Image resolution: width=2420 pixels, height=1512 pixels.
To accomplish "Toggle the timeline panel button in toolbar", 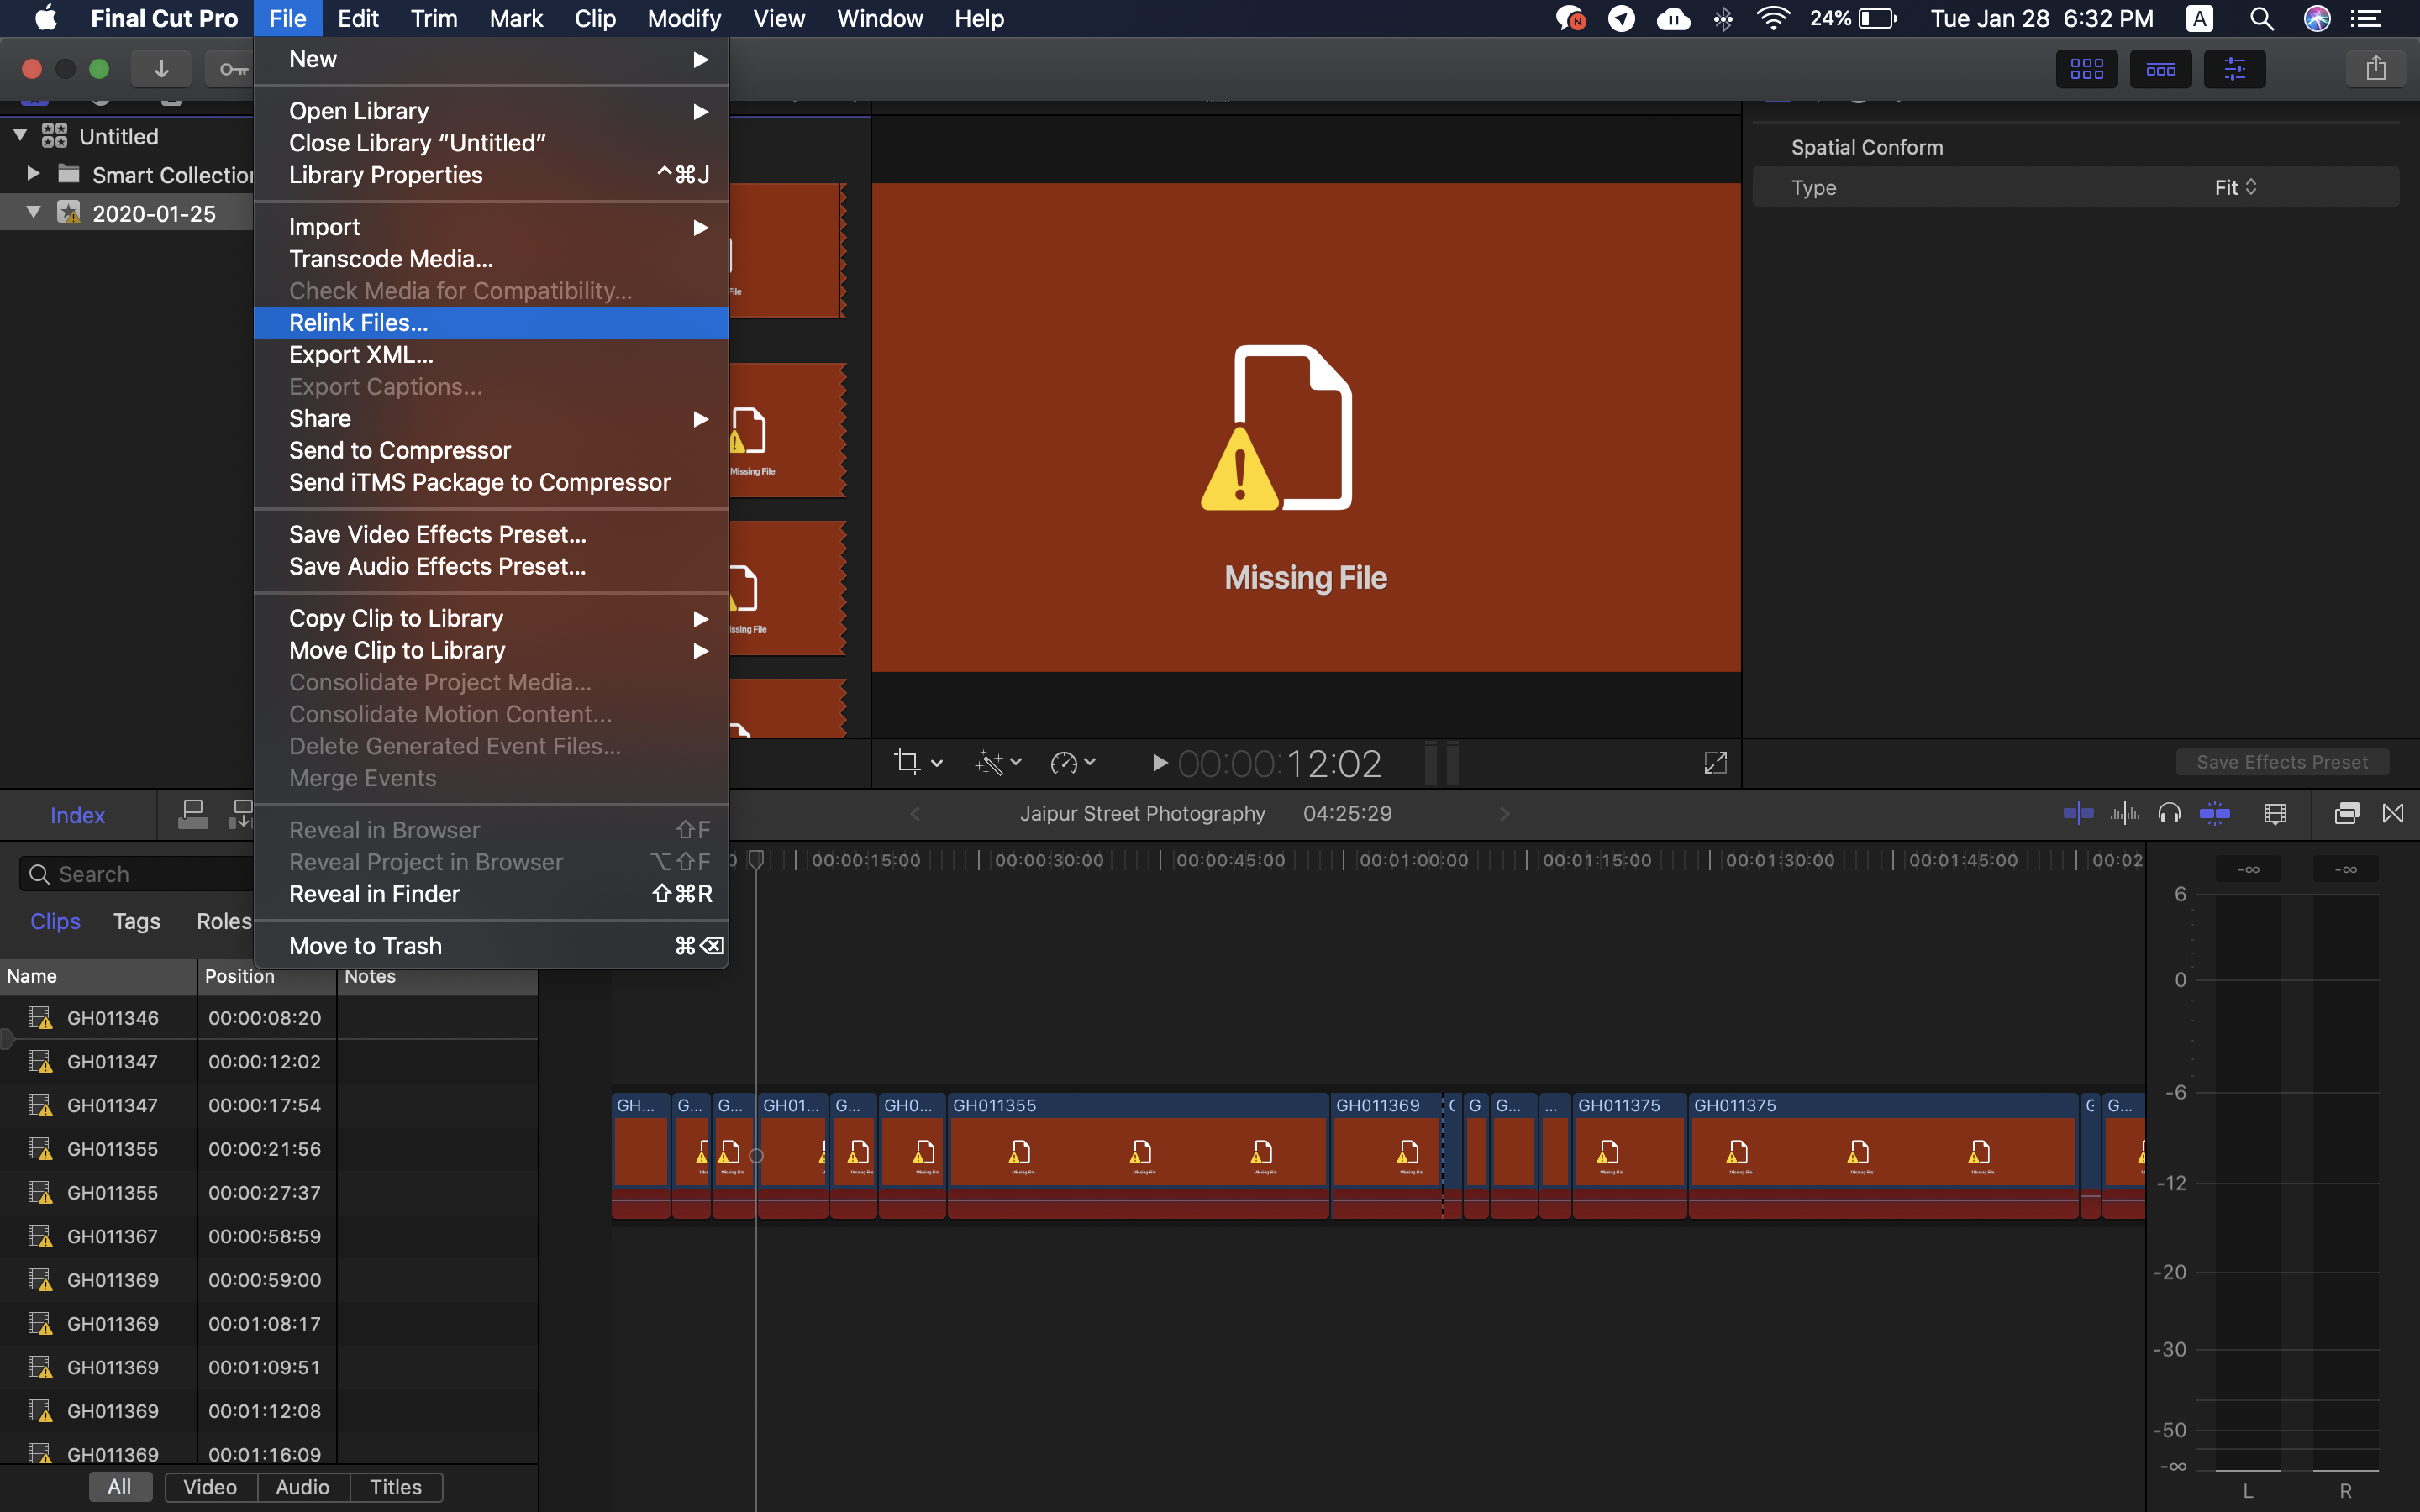I will point(2160,69).
